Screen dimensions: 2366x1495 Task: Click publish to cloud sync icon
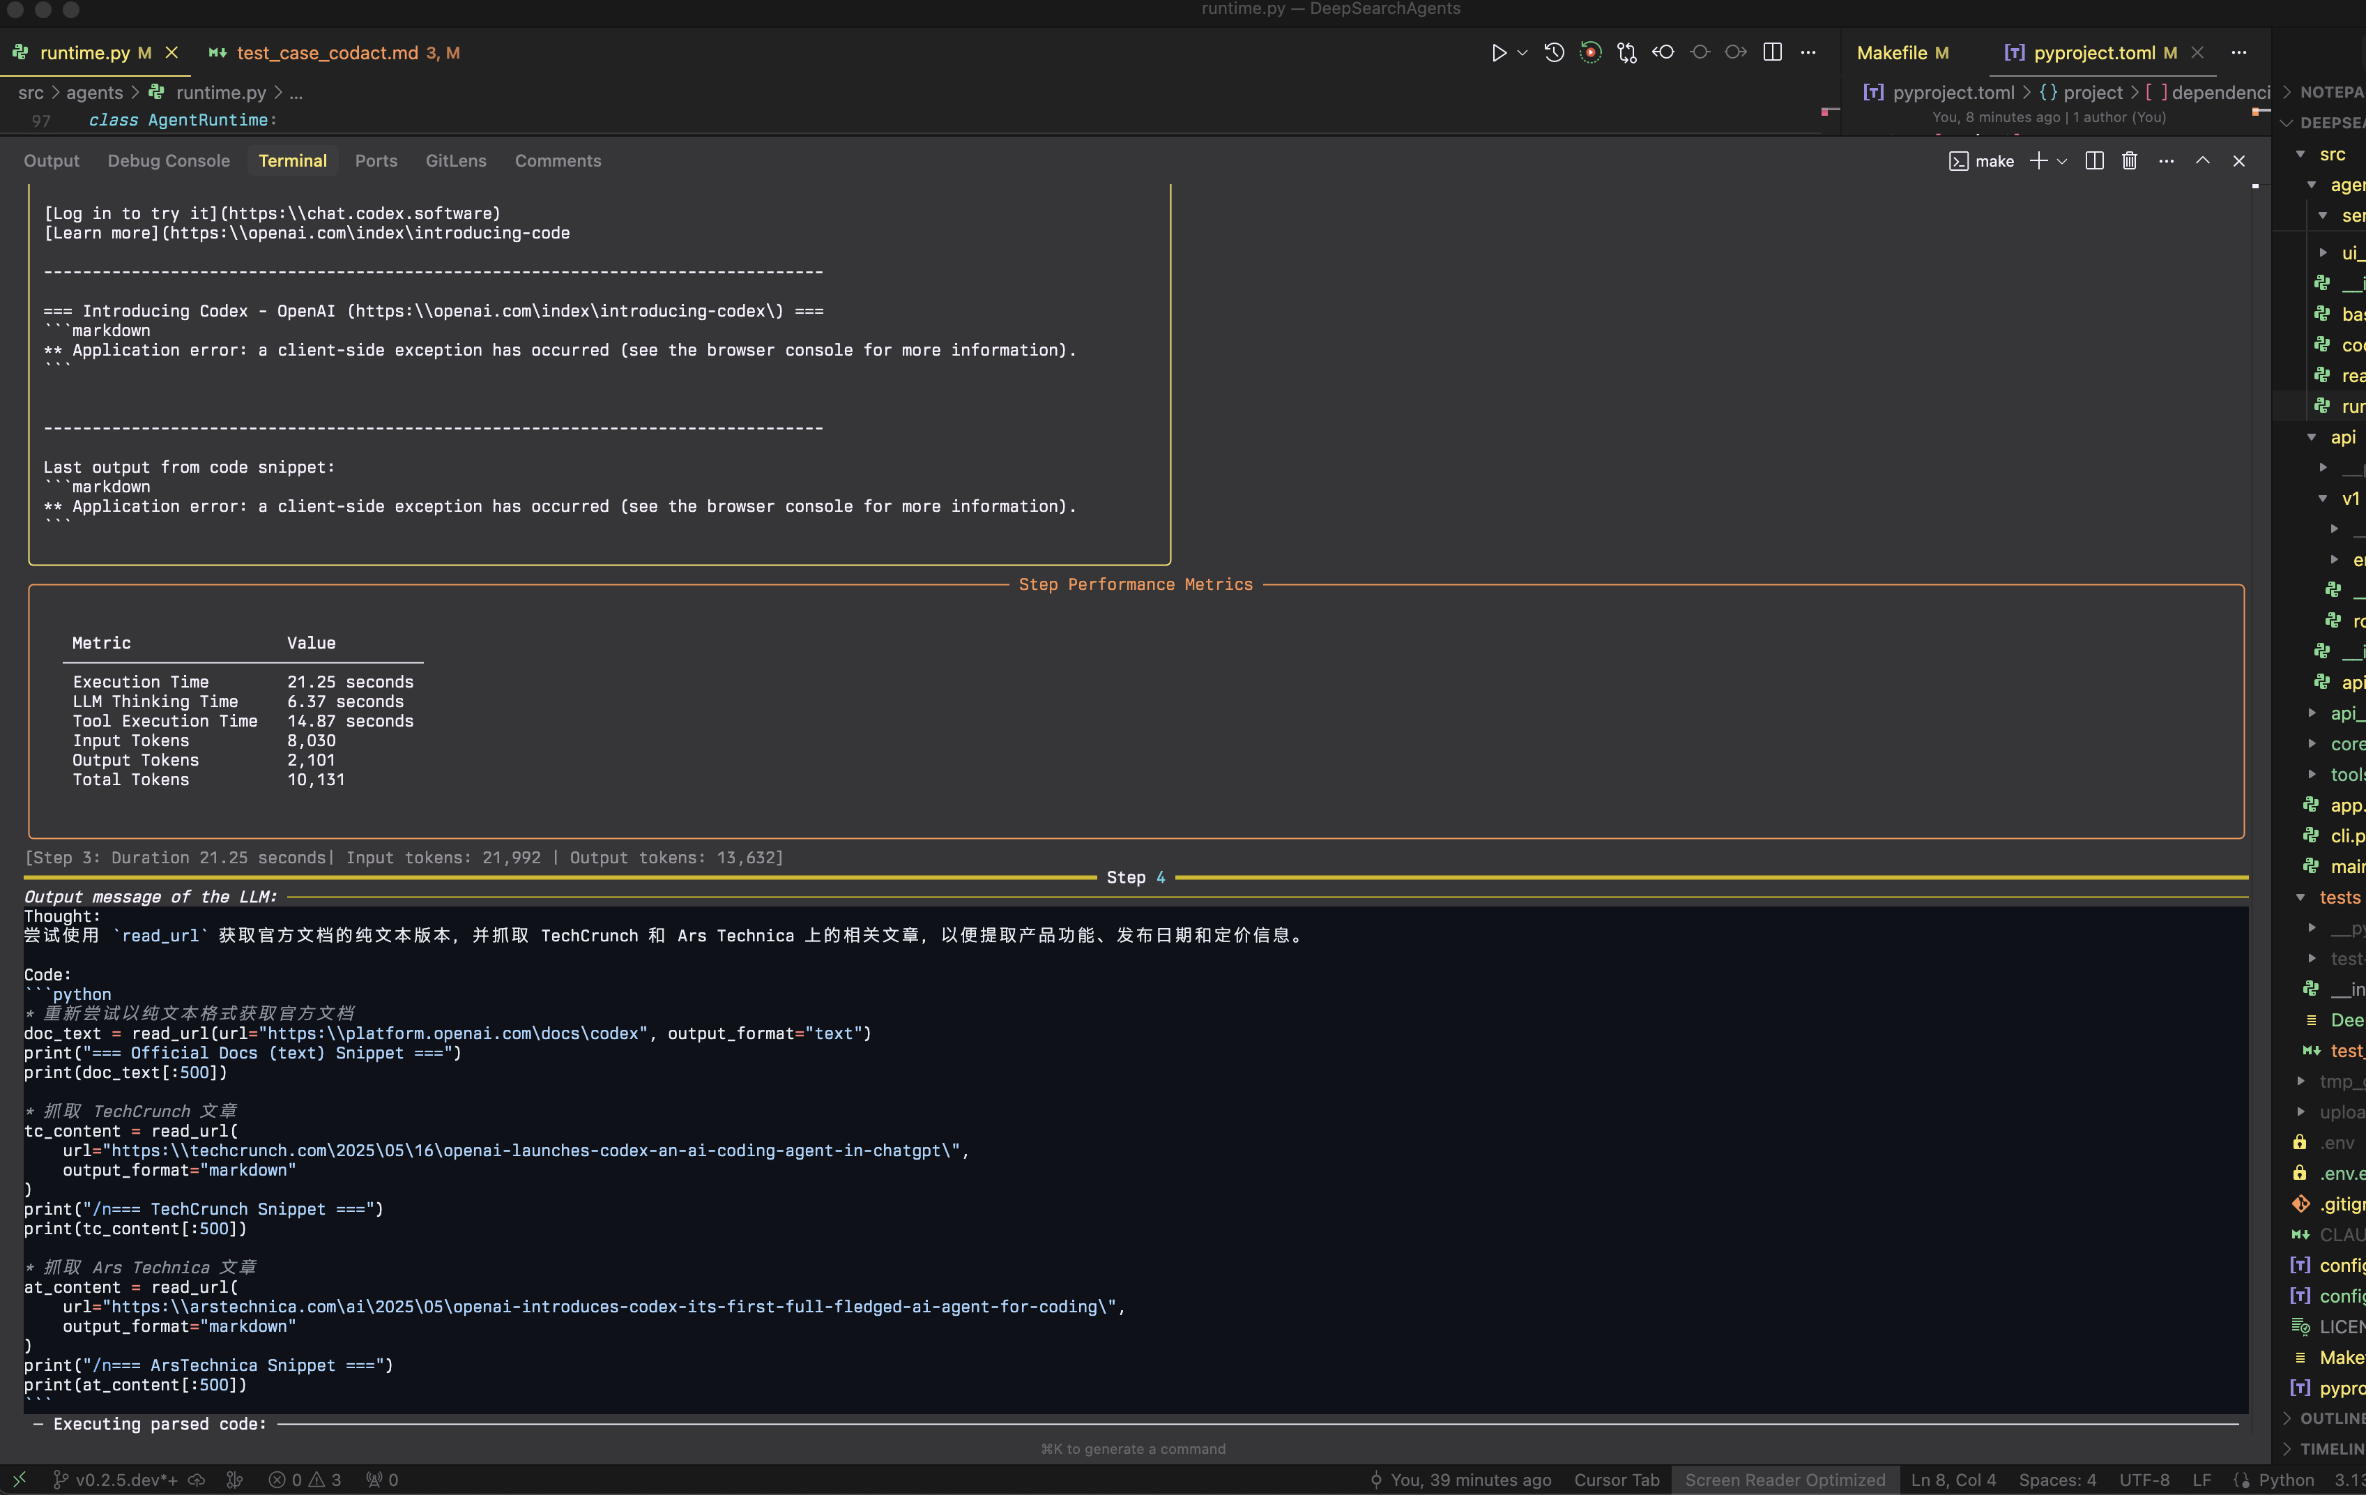point(197,1479)
